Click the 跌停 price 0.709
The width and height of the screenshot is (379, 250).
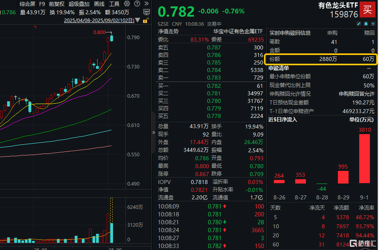point(256,174)
